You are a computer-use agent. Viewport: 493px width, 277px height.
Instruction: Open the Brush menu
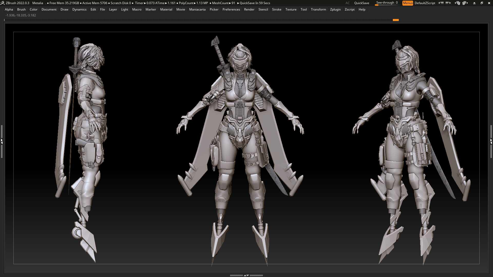(x=21, y=9)
